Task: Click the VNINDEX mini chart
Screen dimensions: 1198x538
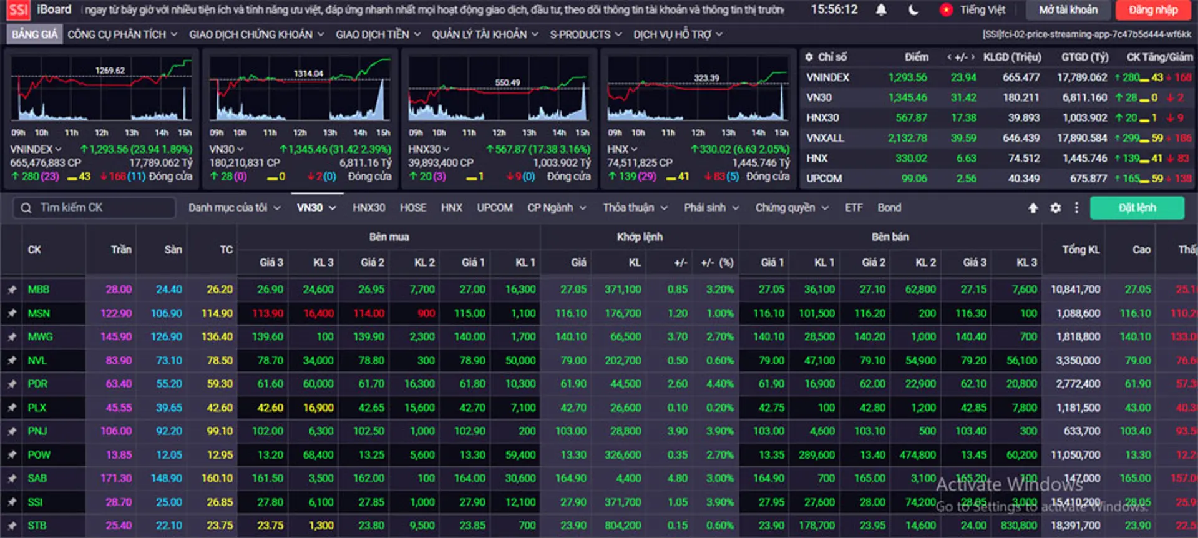Action: (x=101, y=90)
